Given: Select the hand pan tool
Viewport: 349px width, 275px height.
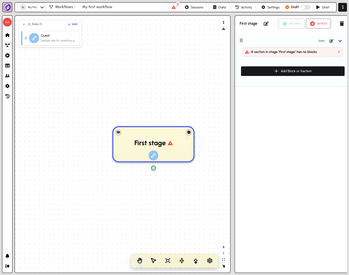Looking at the screenshot, I should pyautogui.click(x=140, y=260).
